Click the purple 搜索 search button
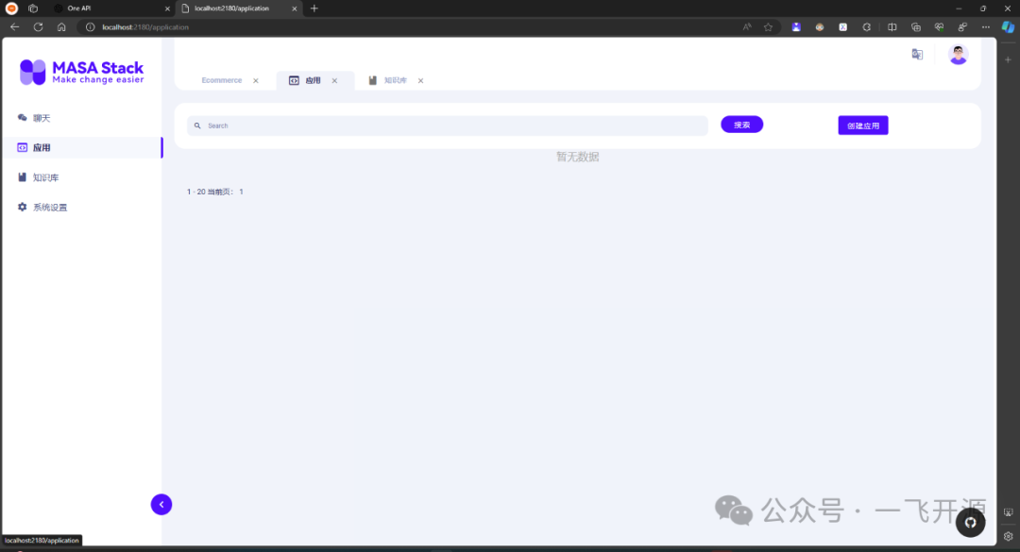1020x552 pixels. coord(741,125)
